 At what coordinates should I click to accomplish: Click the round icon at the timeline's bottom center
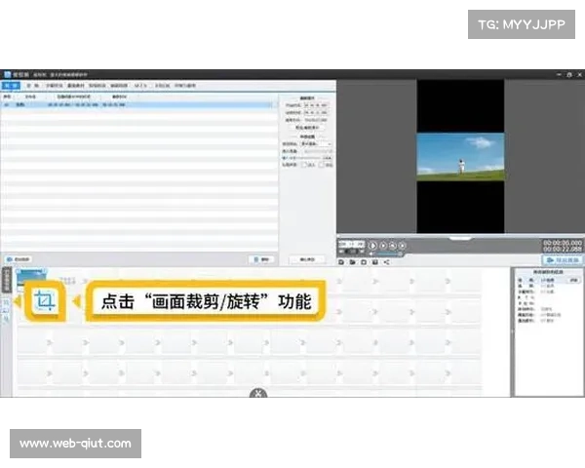click(258, 393)
